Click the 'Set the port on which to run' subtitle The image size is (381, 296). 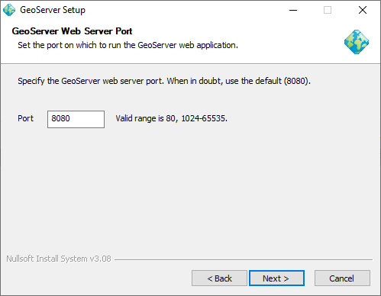pyautogui.click(x=128, y=45)
